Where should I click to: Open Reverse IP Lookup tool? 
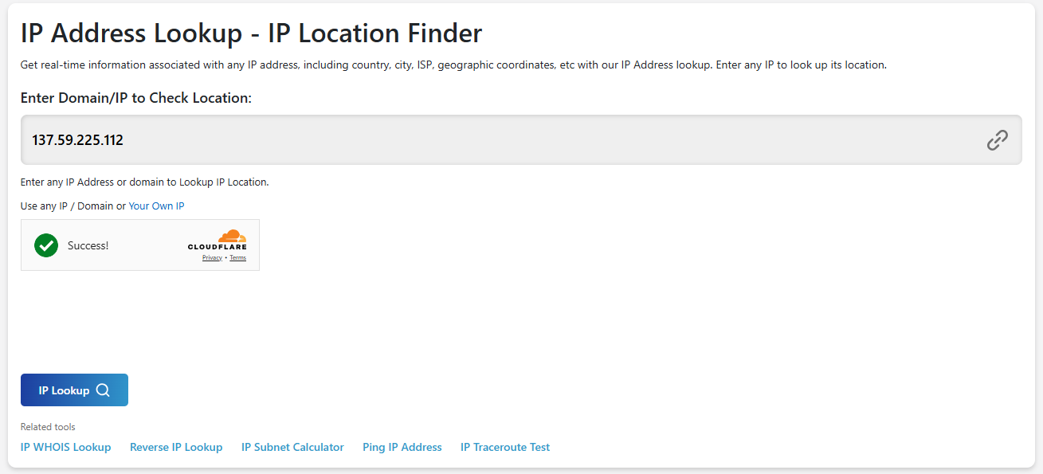[176, 447]
